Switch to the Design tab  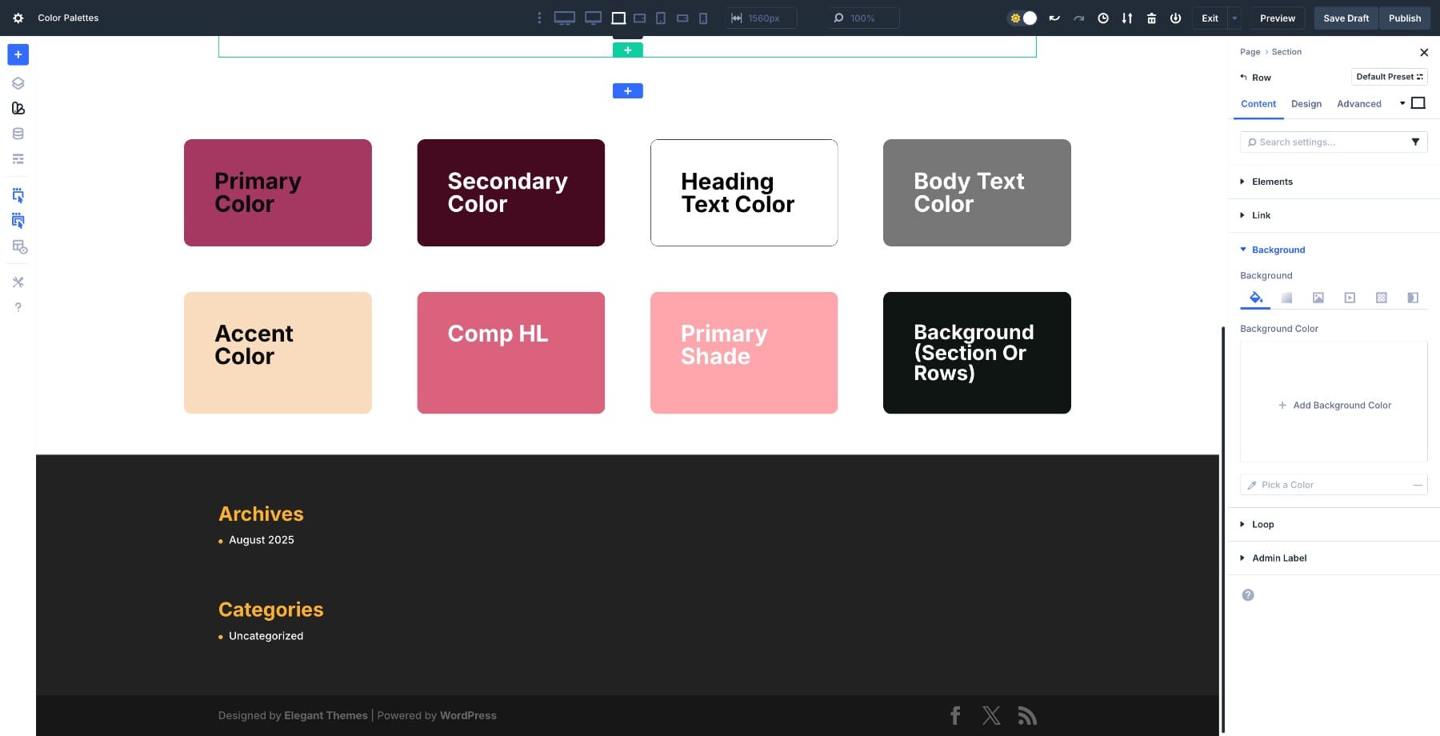(1306, 104)
